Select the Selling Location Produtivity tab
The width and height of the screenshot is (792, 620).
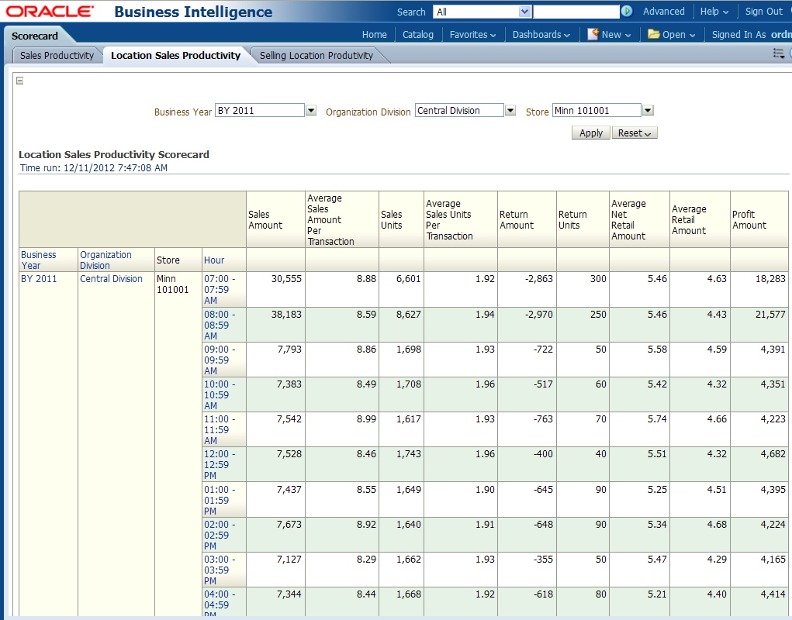coord(316,56)
